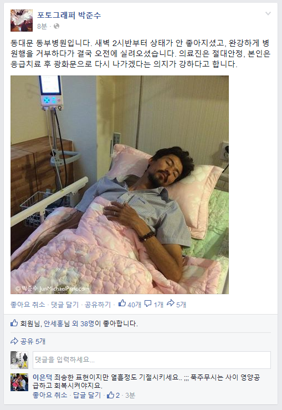282x410 pixels.
Task: Open commenter 이은덕's name link
Action: 42,377
